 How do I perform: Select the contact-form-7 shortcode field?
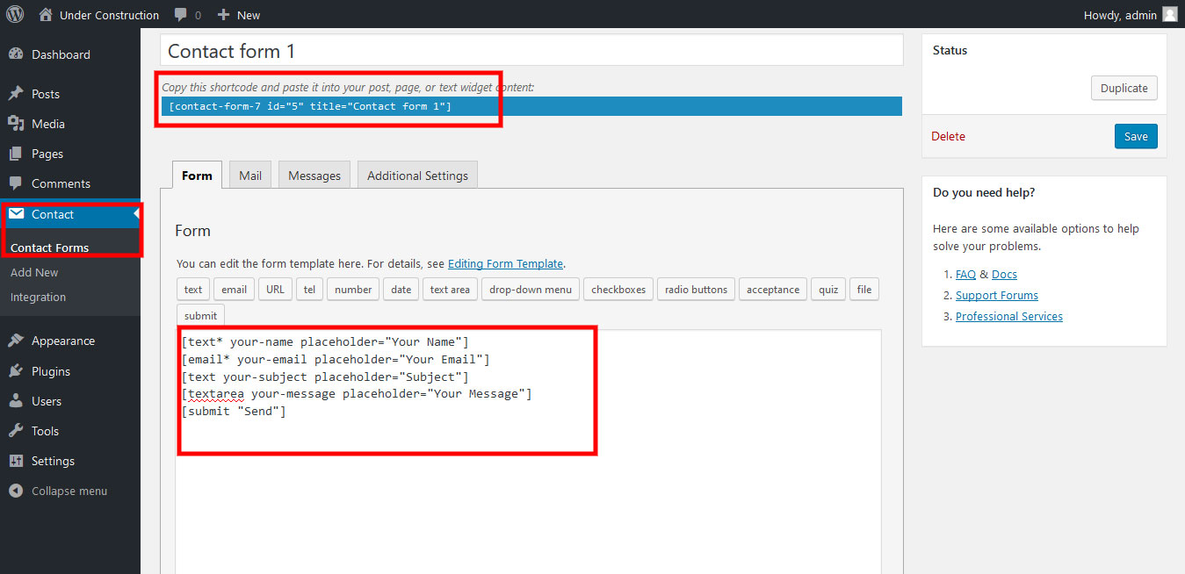531,106
